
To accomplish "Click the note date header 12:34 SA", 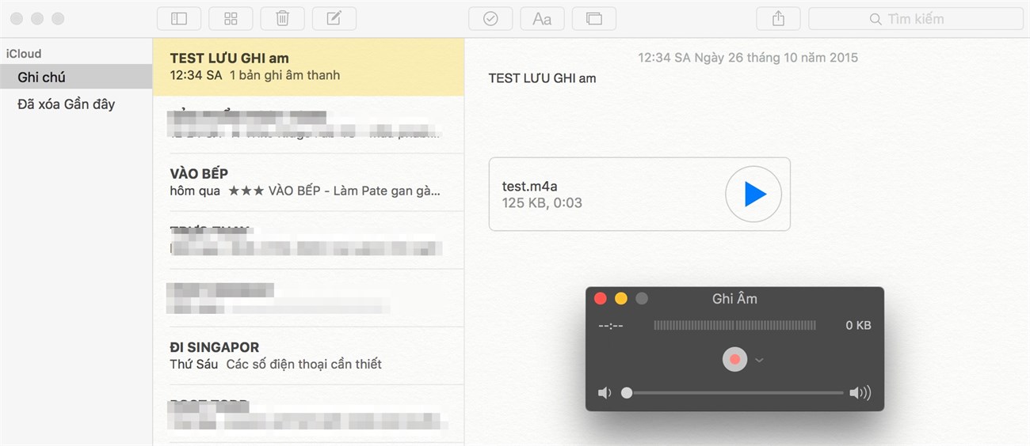I will (748, 58).
